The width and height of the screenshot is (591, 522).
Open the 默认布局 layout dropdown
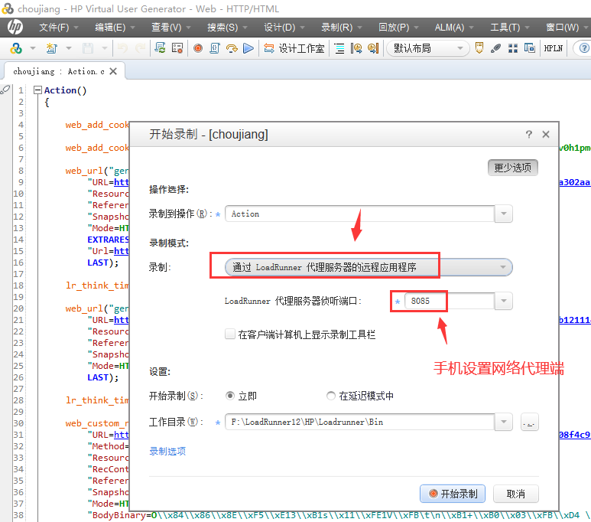pyautogui.click(x=428, y=48)
